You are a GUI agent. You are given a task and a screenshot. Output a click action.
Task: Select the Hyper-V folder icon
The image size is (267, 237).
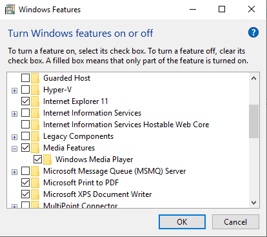pos(35,90)
